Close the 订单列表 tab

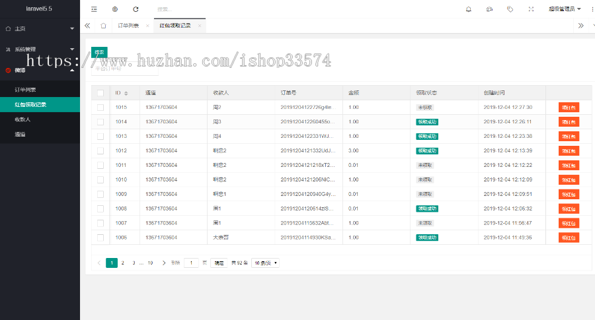pos(147,26)
